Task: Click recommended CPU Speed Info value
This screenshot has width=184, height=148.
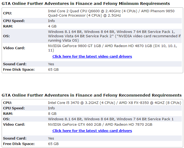Action: pos(51,108)
